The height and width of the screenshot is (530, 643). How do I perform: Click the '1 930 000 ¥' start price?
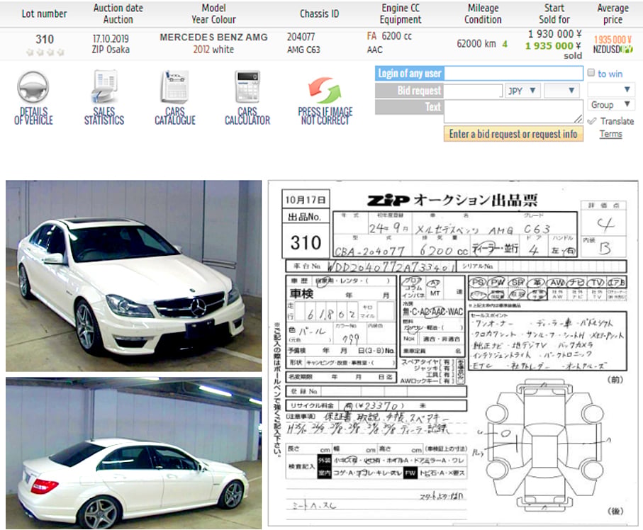(555, 34)
